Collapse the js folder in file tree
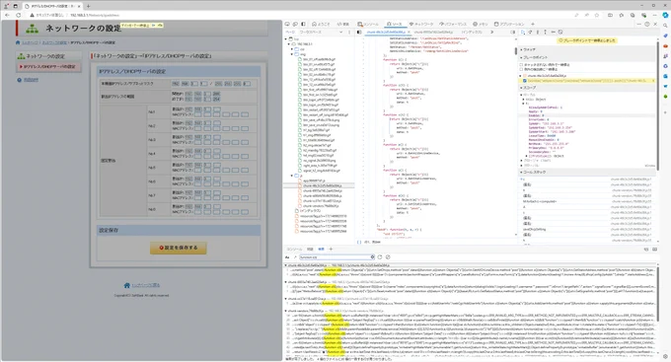The image size is (671, 362). (x=292, y=176)
